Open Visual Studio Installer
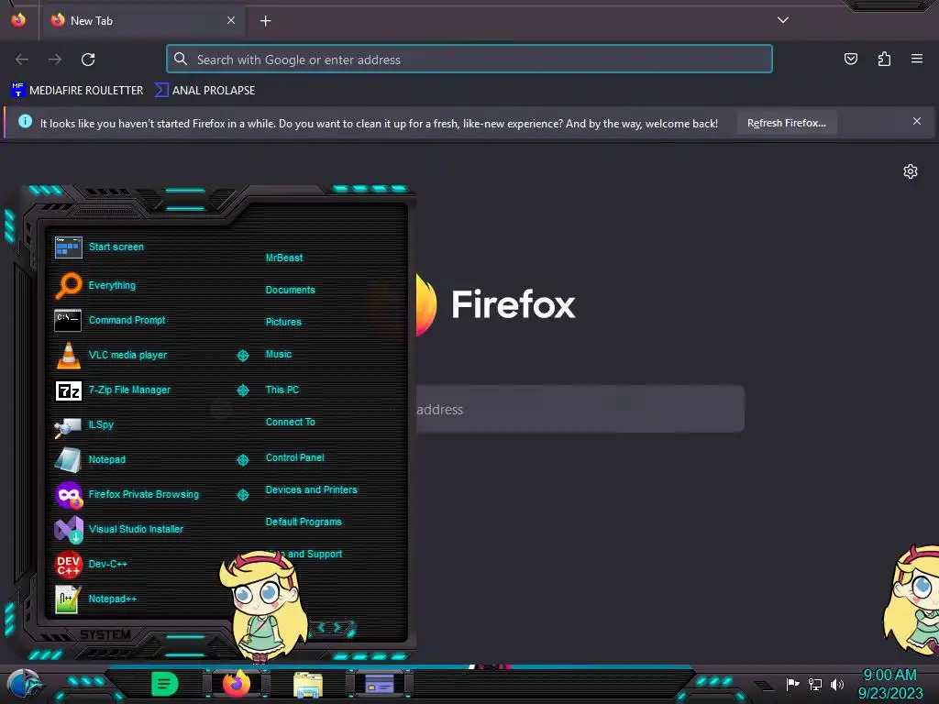939x704 pixels. (136, 529)
